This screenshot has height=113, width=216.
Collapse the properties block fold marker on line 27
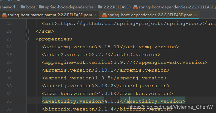click(x=27, y=39)
